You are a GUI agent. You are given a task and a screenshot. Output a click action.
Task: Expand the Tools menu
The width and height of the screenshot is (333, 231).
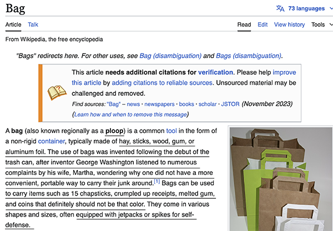click(321, 24)
